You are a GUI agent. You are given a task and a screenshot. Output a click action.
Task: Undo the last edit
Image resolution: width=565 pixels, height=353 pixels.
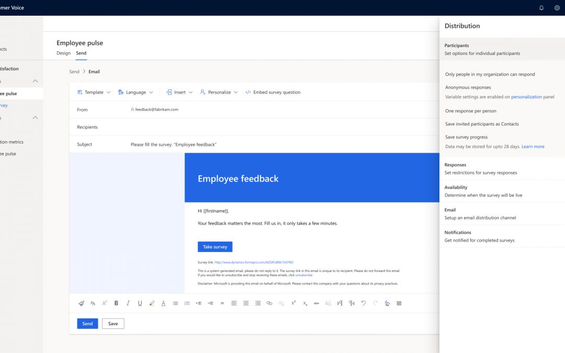click(364, 303)
